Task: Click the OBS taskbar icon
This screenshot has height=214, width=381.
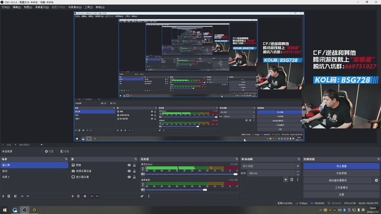Action: point(25,210)
